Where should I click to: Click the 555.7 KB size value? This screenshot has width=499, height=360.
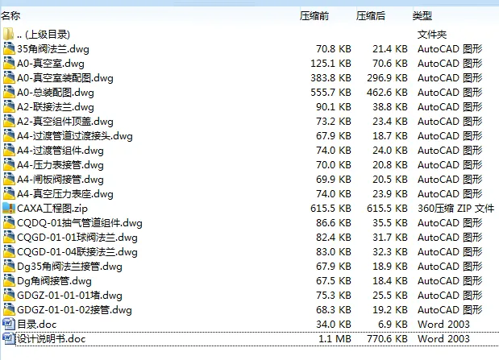pos(331,93)
